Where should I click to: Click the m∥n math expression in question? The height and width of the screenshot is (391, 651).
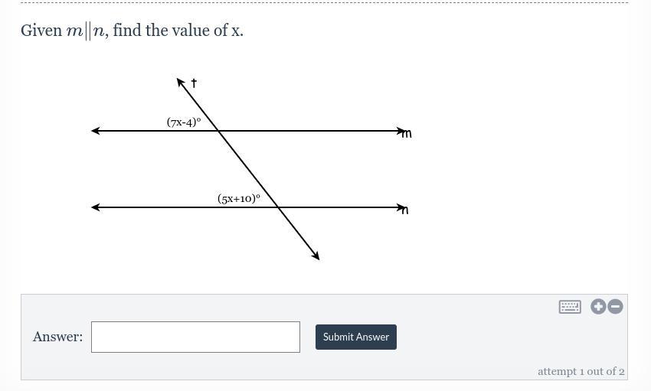click(85, 31)
